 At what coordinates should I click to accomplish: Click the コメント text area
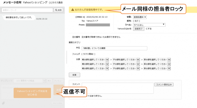pos(118,88)
